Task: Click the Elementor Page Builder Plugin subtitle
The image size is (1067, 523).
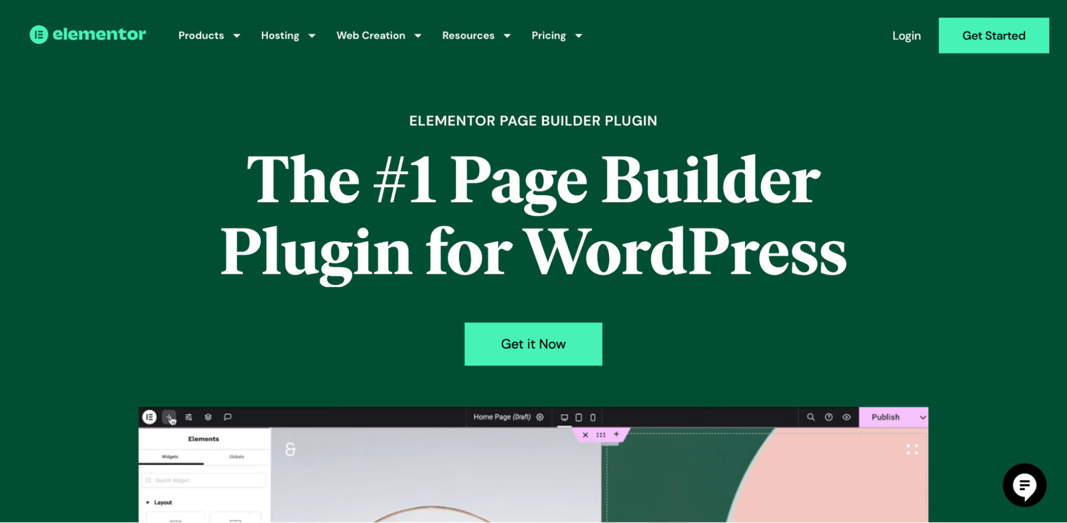Action: pos(533,121)
